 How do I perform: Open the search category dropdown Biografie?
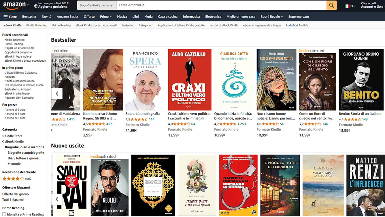coord(97,5)
